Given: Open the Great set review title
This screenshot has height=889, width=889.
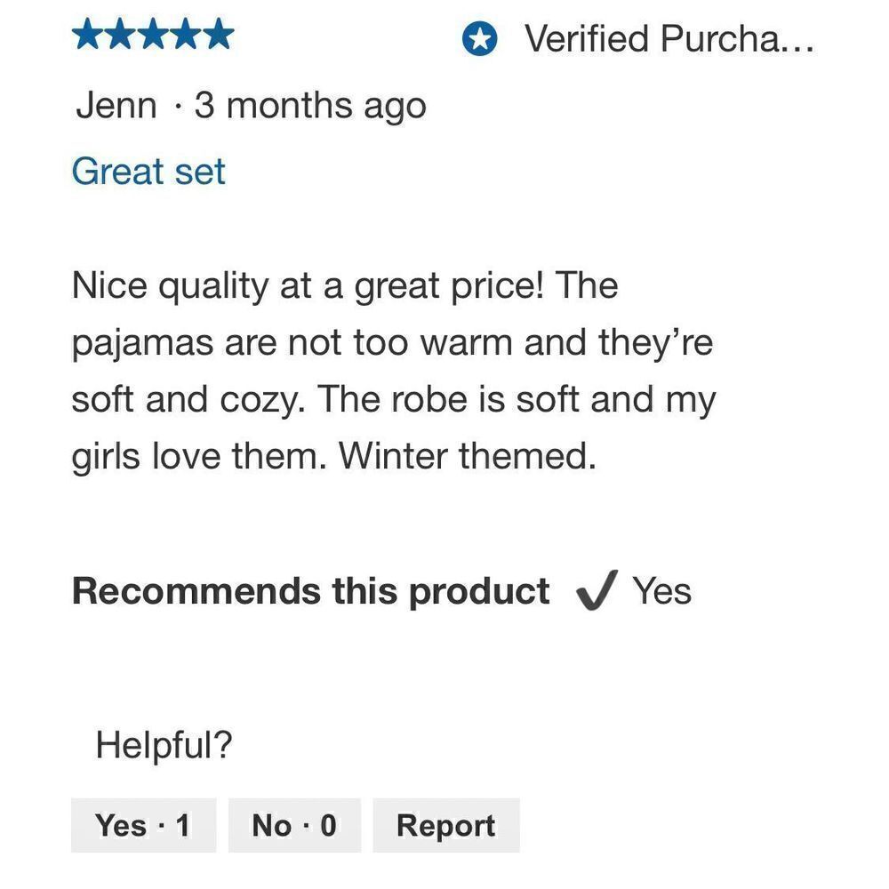Looking at the screenshot, I should tap(148, 172).
